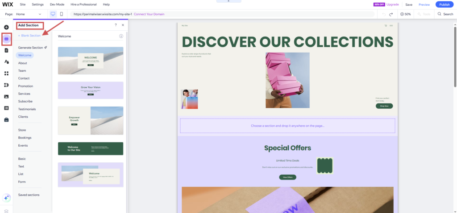Open the Add Apps grid icon

pos(6,74)
